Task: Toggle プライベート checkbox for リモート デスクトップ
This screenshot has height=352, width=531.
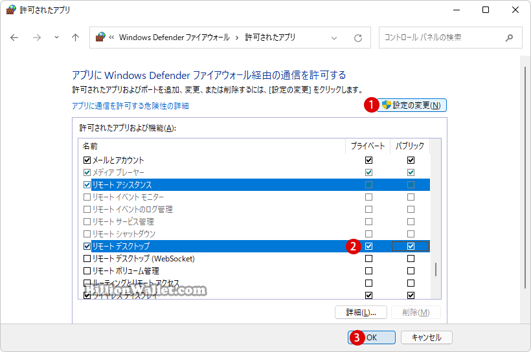Action: (369, 247)
